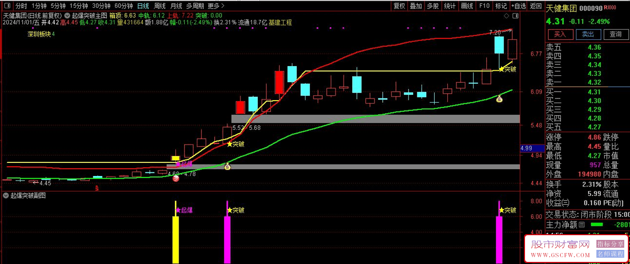This screenshot has width=630, height=264.
Task: Click the 买五 price 4.27
Action: (x=595, y=127)
